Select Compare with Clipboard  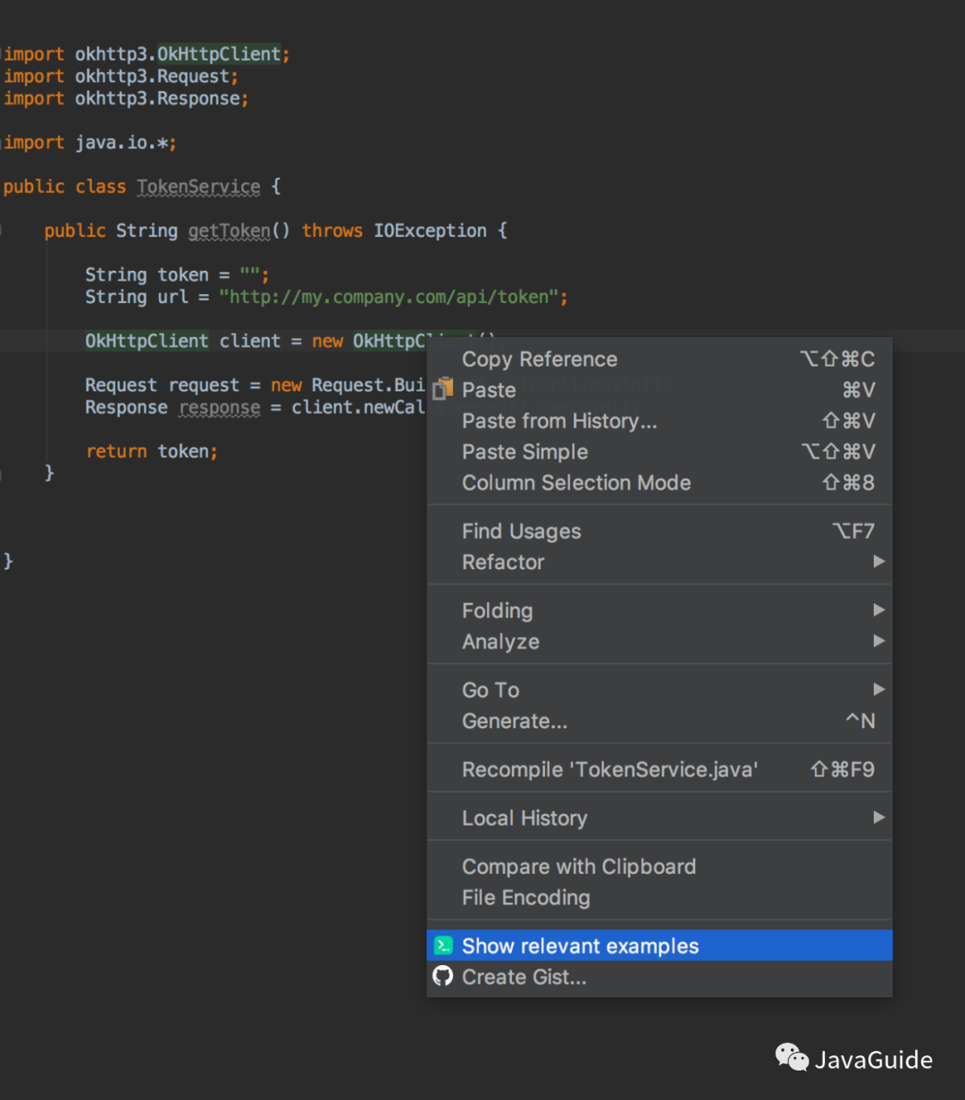point(579,867)
